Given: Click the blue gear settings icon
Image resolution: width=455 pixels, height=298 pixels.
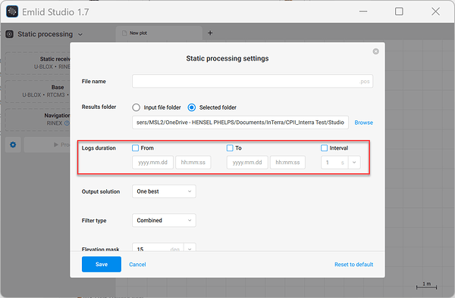Looking at the screenshot, I should (x=13, y=144).
